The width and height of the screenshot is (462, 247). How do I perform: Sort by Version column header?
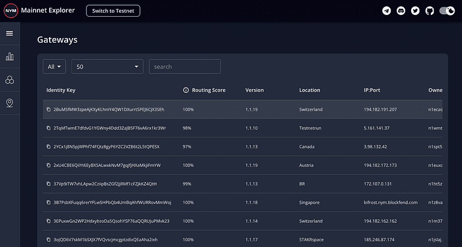pyautogui.click(x=255, y=90)
